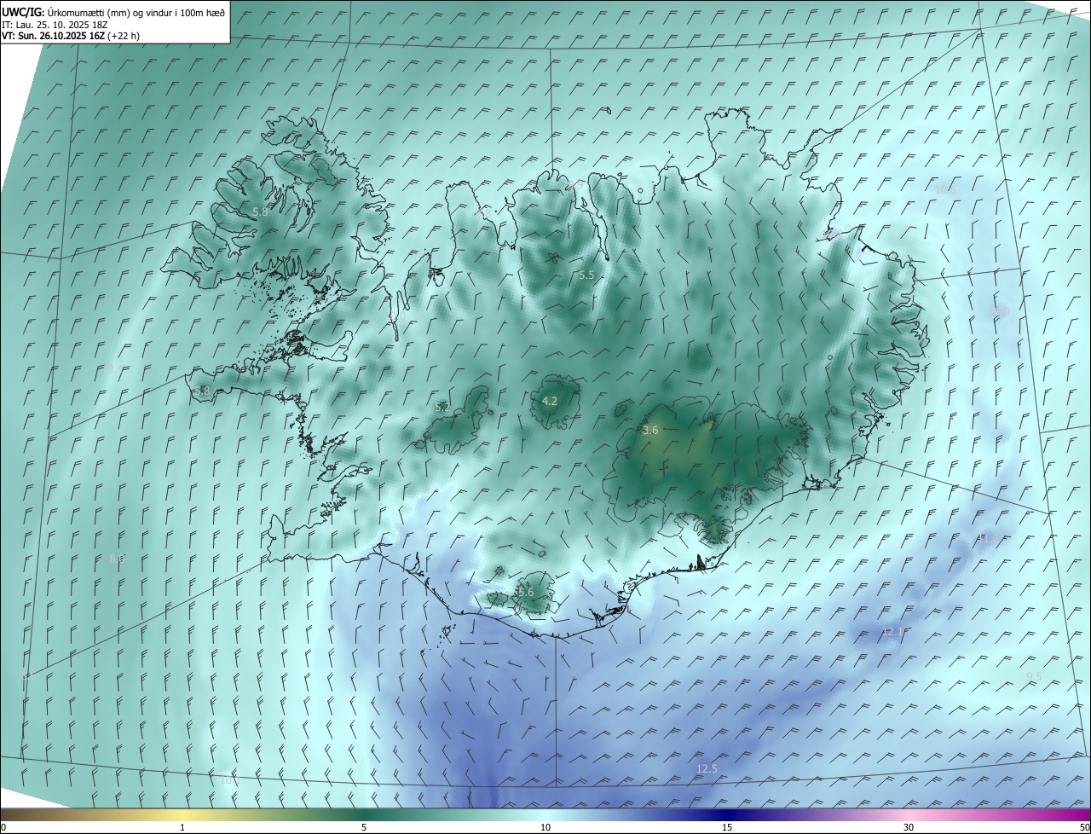The height and width of the screenshot is (834, 1091).
Task: Click the 5.5 value in north Iceland
Action: tap(586, 275)
